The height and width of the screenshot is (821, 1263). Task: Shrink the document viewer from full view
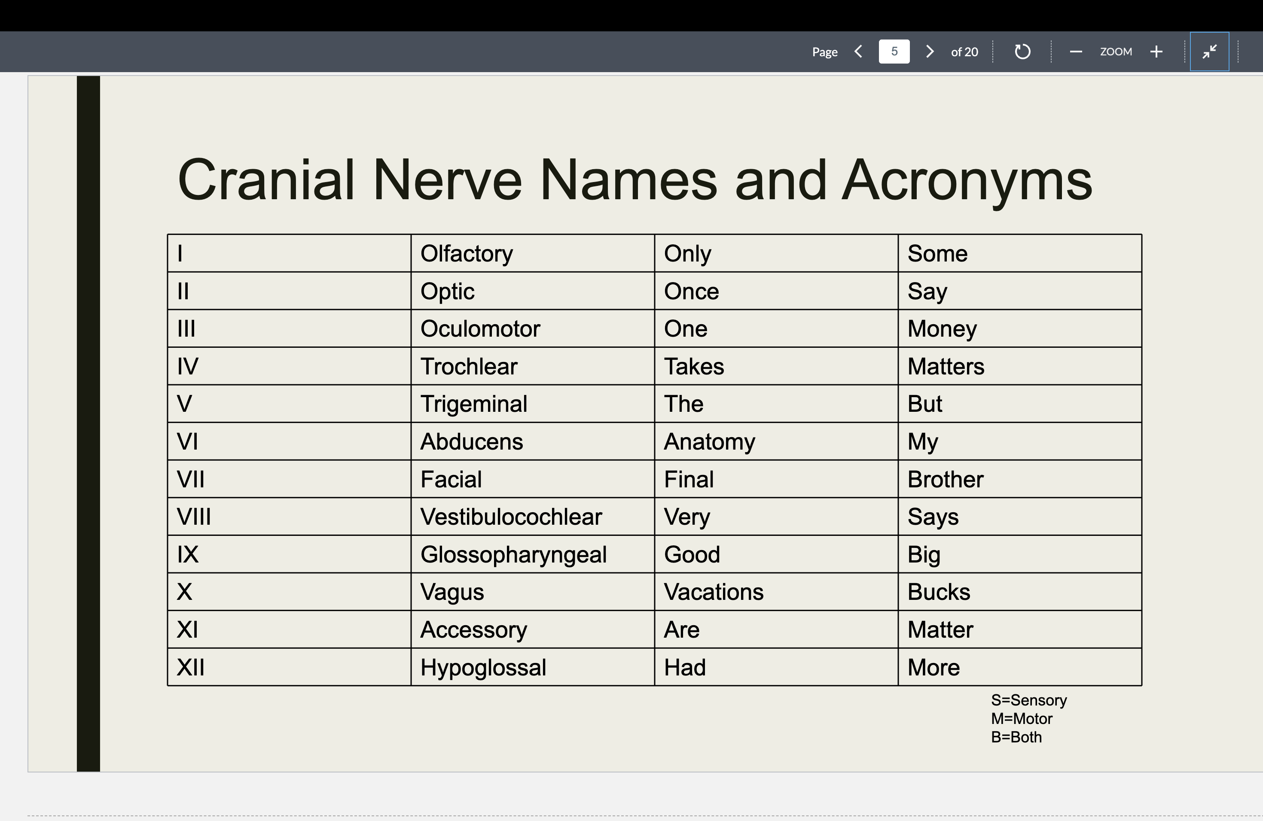[1210, 52]
